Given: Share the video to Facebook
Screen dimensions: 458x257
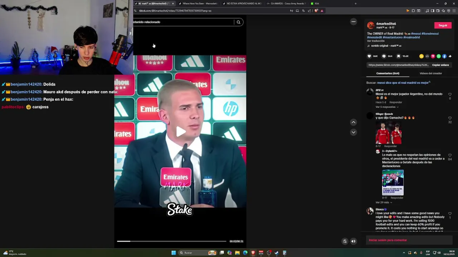Looking at the screenshot, I should tap(444, 56).
